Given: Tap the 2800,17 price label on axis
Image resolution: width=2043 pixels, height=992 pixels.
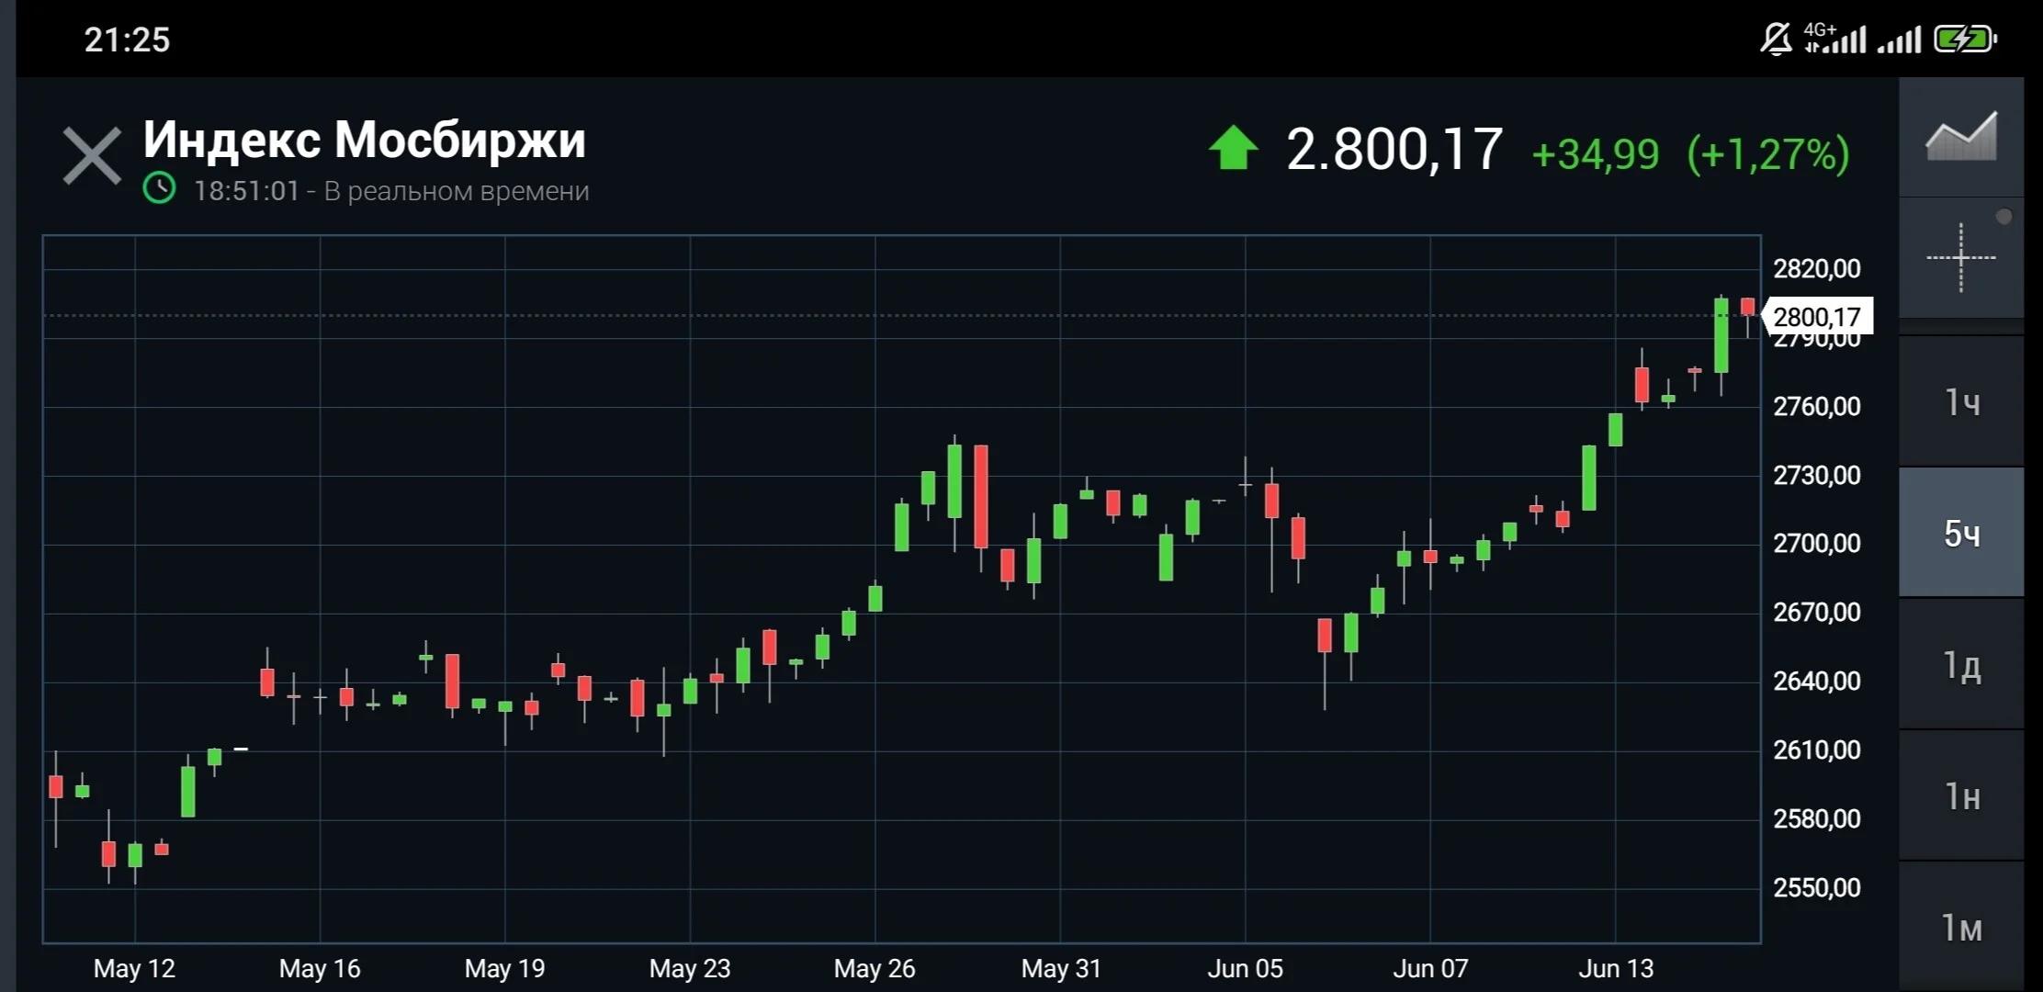Looking at the screenshot, I should [x=1817, y=317].
